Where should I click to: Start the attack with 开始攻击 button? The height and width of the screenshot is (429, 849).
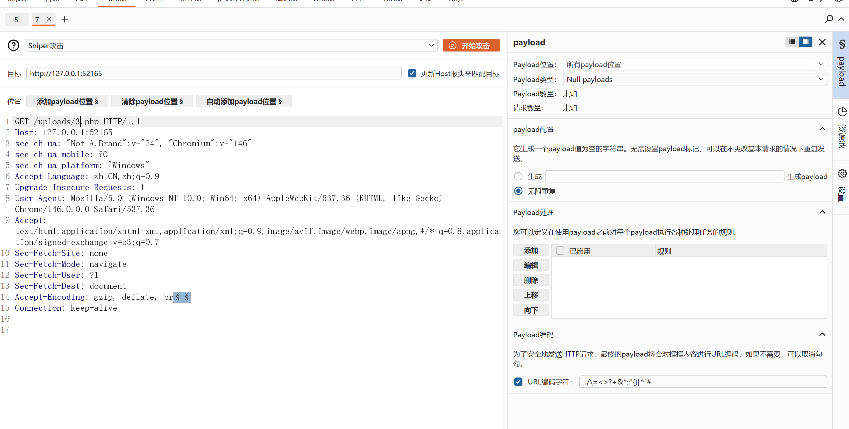pos(471,46)
